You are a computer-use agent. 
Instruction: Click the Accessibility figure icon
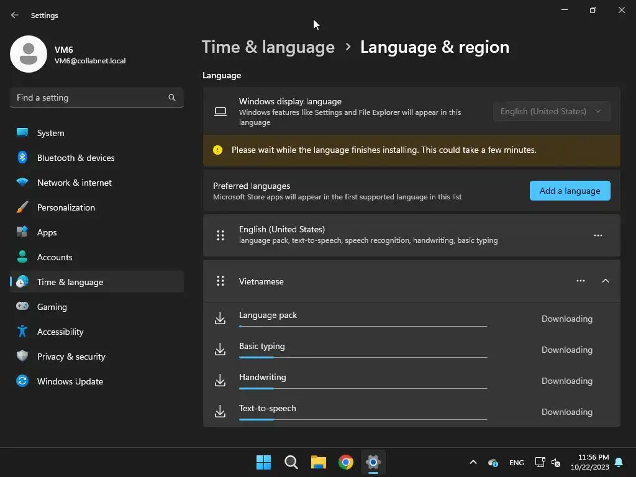22,332
